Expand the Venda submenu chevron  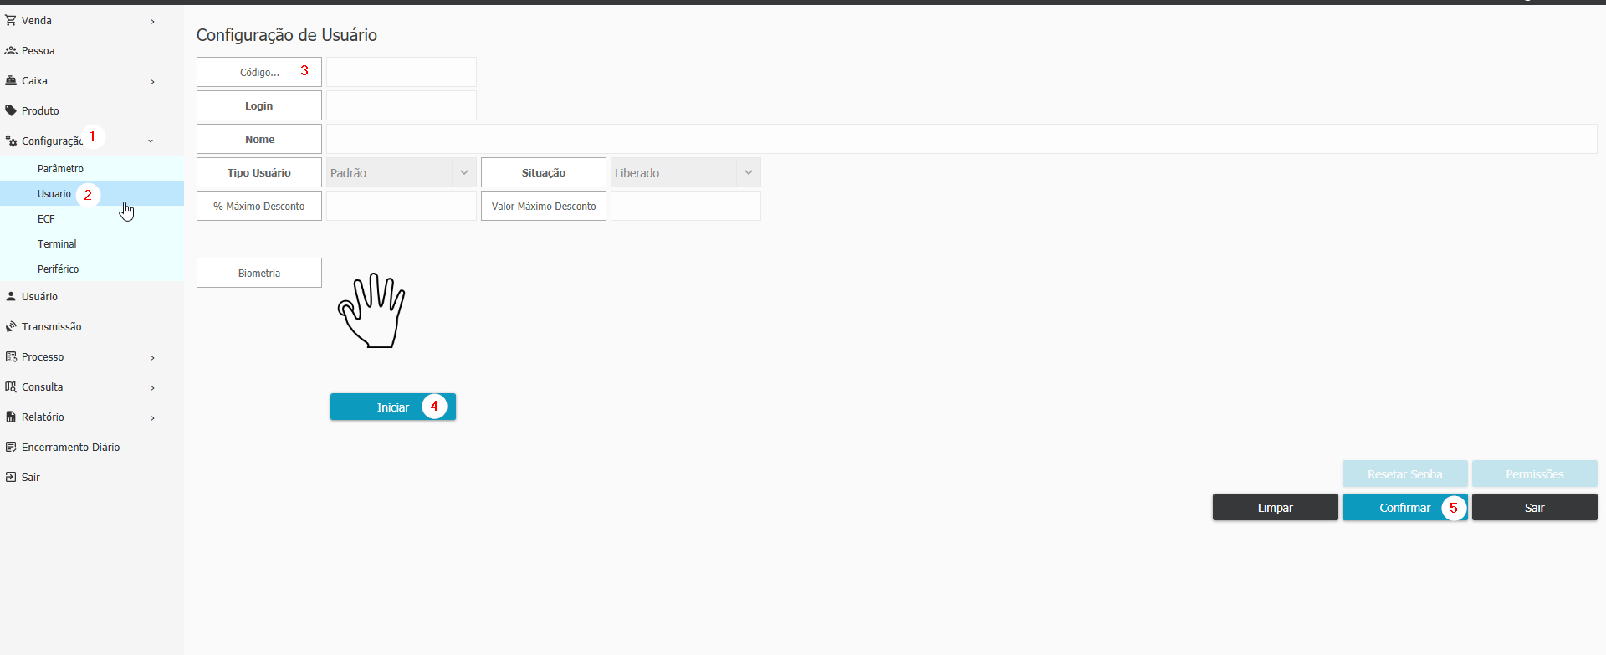coord(152,21)
